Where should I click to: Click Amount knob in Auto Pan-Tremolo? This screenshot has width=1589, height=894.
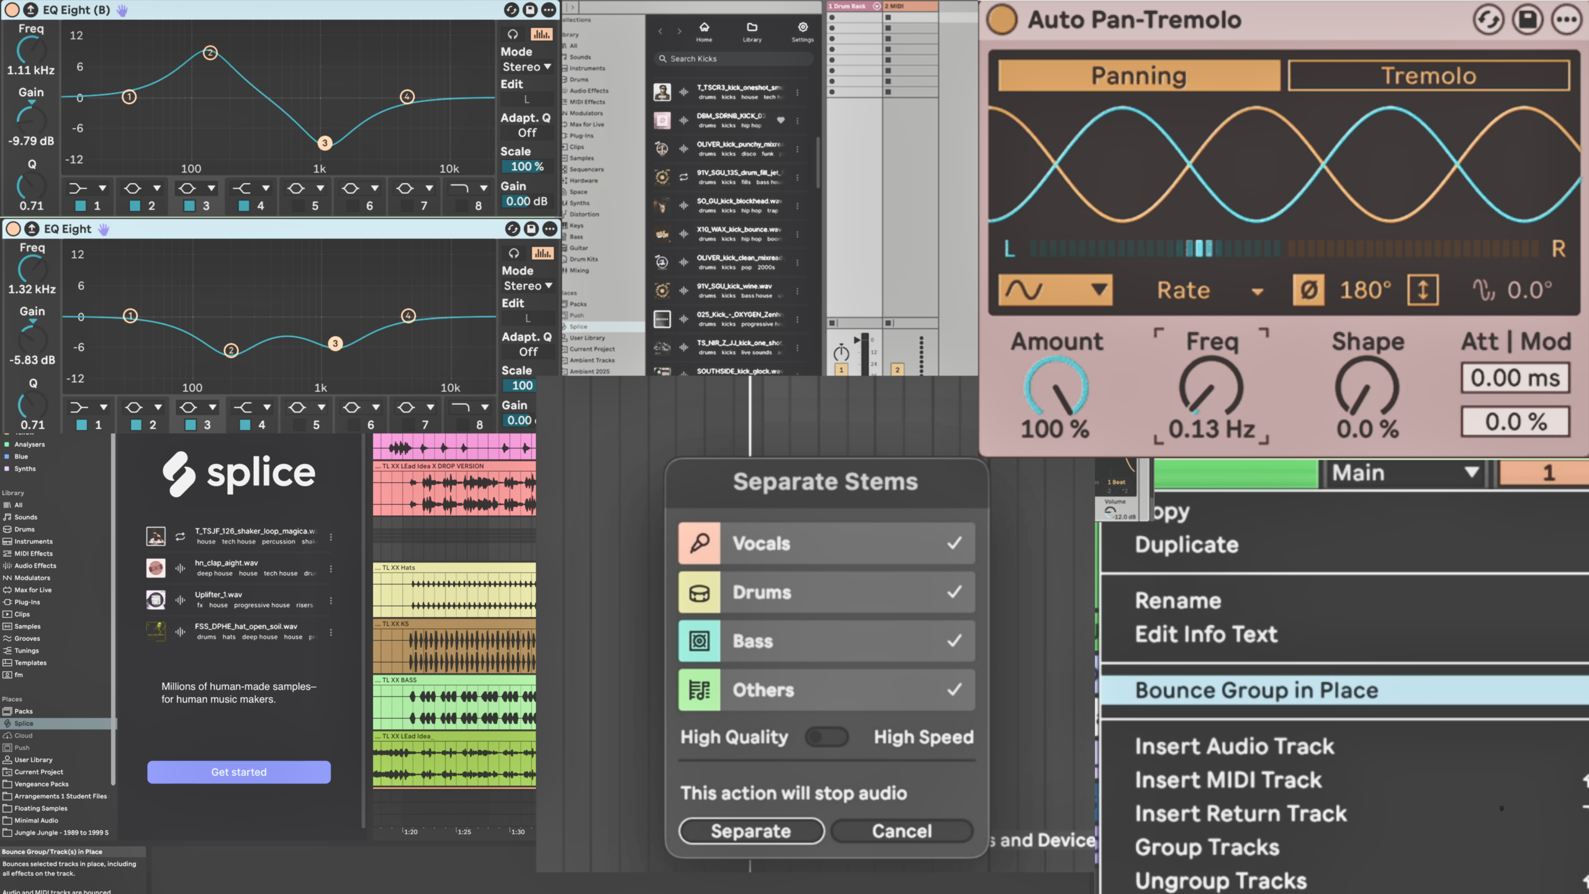1056,387
